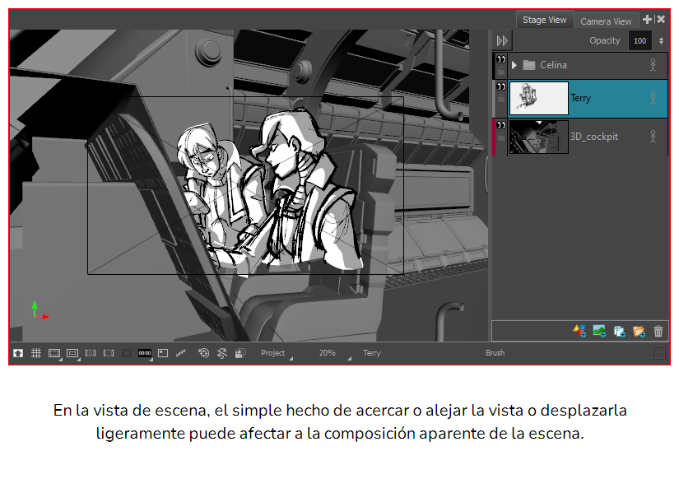Expand the Celina group folder
This screenshot has width=679, height=479.
(x=515, y=65)
